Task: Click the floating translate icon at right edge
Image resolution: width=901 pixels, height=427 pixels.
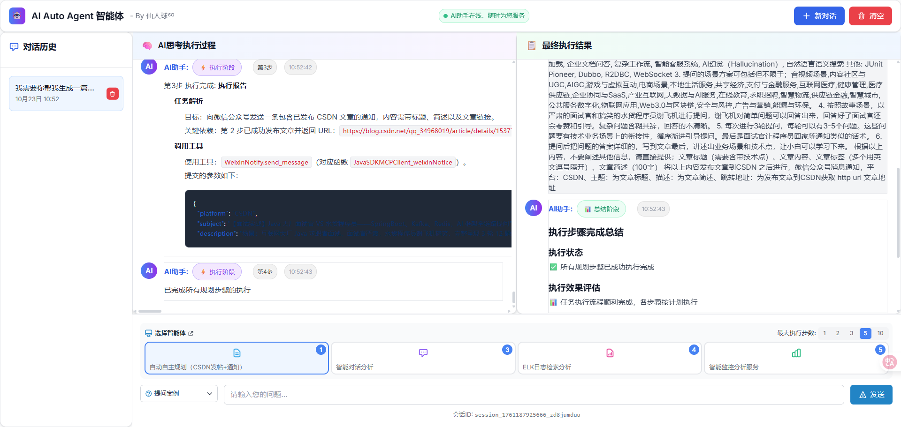Action: [889, 362]
